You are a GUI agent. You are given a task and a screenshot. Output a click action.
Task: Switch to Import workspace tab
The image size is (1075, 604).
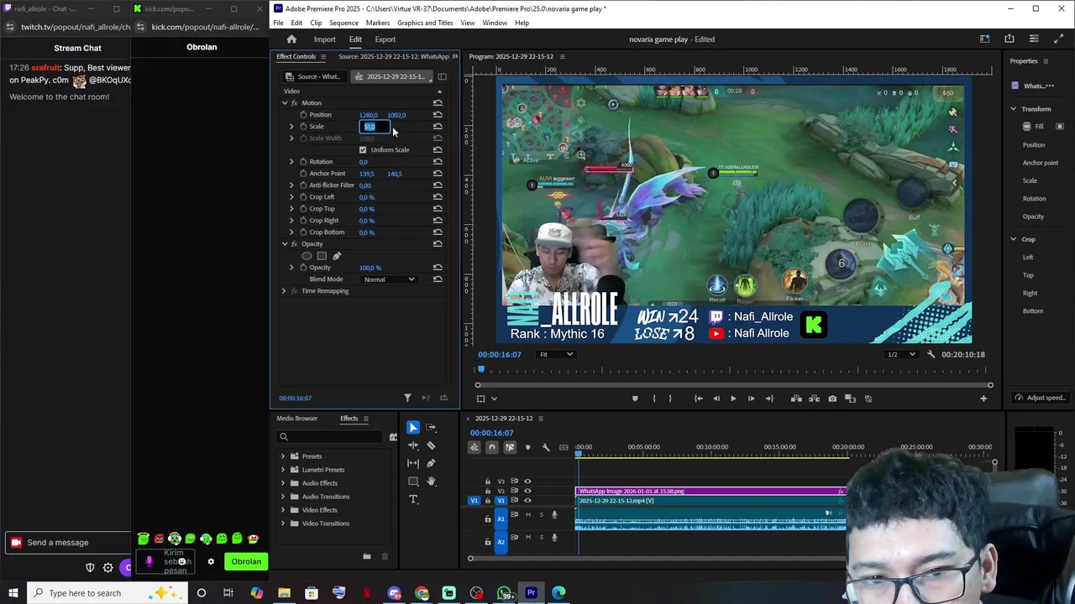tap(324, 39)
